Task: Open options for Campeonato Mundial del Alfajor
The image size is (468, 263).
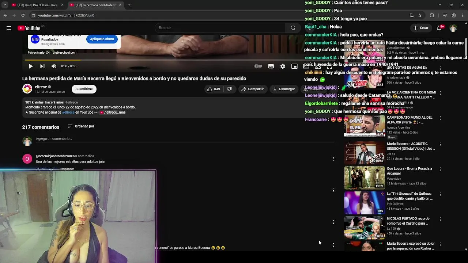Action: click(x=440, y=118)
